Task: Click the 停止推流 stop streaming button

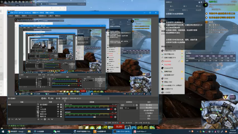Action: point(149,105)
